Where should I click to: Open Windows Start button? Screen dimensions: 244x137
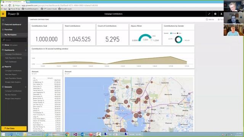[3, 134]
